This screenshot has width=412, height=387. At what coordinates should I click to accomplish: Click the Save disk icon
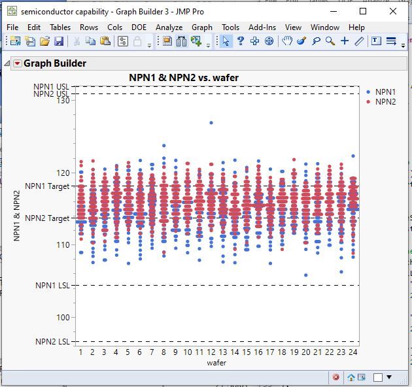[59, 41]
